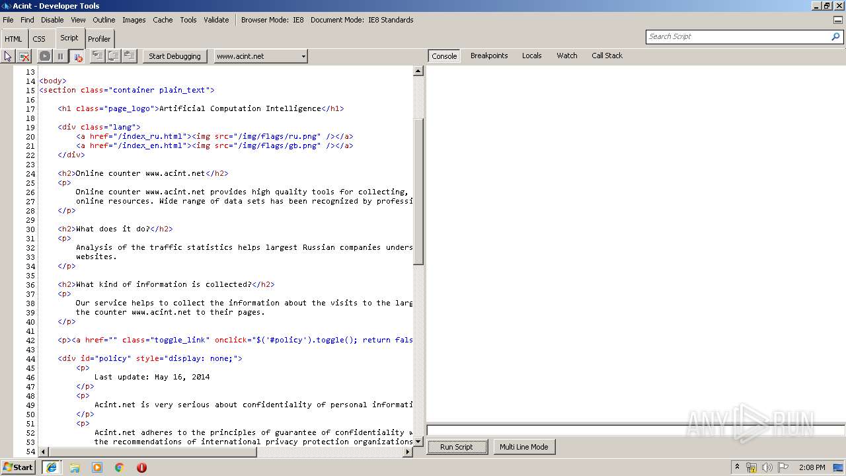Unpin the Developer Tools window icon

click(x=837, y=20)
